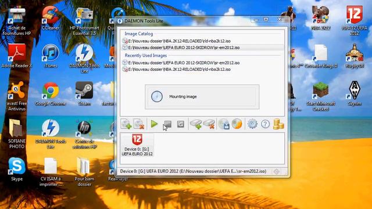Open the CCleaner desktop shortcut
This screenshot has width=372, height=209.
(x=51, y=19)
